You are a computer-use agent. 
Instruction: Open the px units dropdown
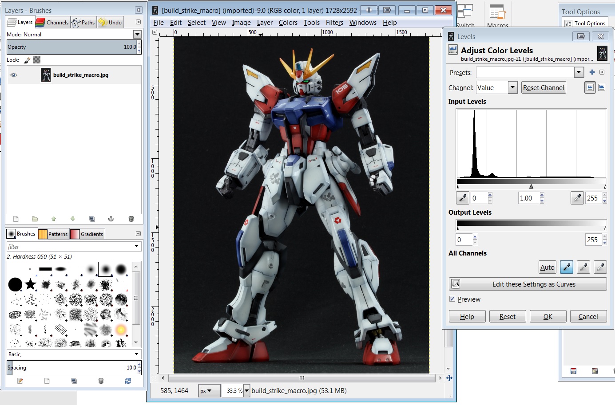click(209, 391)
